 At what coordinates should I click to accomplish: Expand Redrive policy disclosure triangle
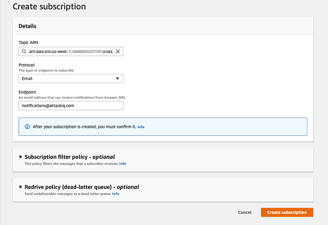(x=20, y=187)
